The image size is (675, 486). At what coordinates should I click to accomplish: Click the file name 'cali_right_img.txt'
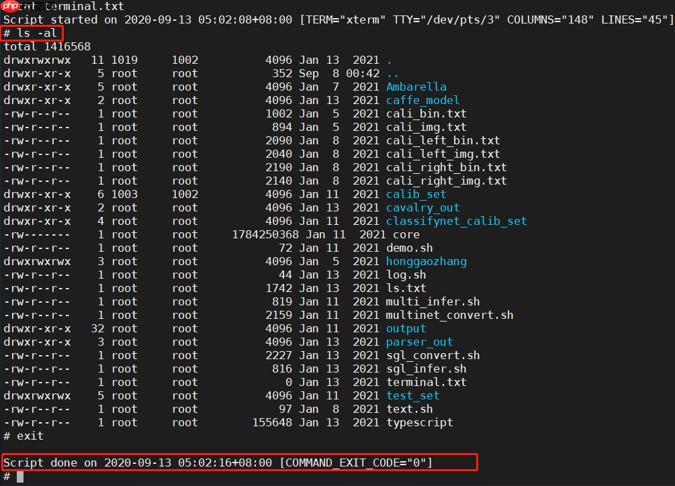click(447, 181)
